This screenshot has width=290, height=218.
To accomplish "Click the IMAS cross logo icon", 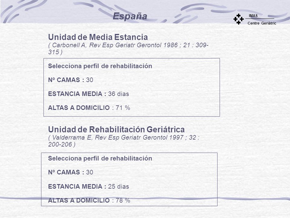I will click(238, 19).
